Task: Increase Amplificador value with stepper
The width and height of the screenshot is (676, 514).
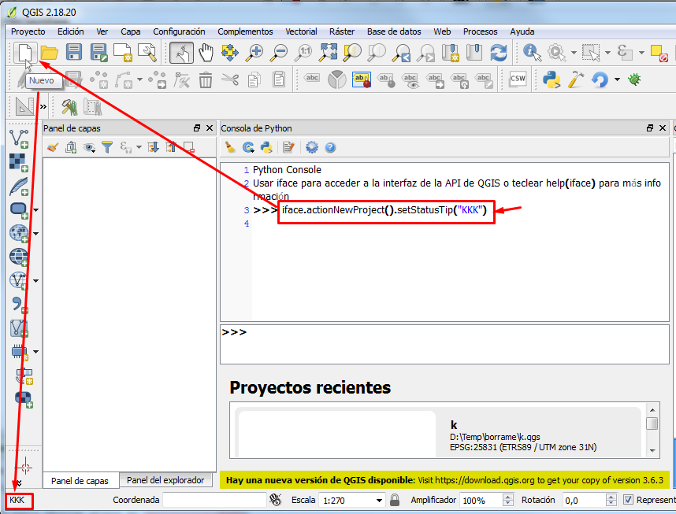Action: click(508, 497)
